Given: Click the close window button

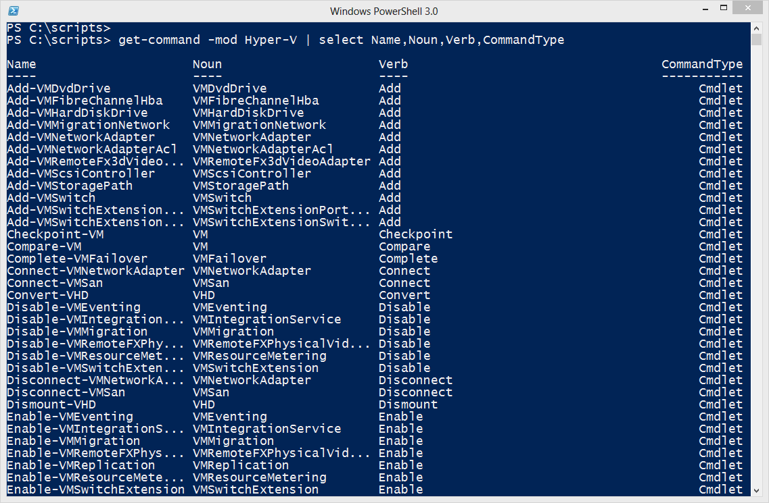Looking at the screenshot, I should [x=747, y=7].
